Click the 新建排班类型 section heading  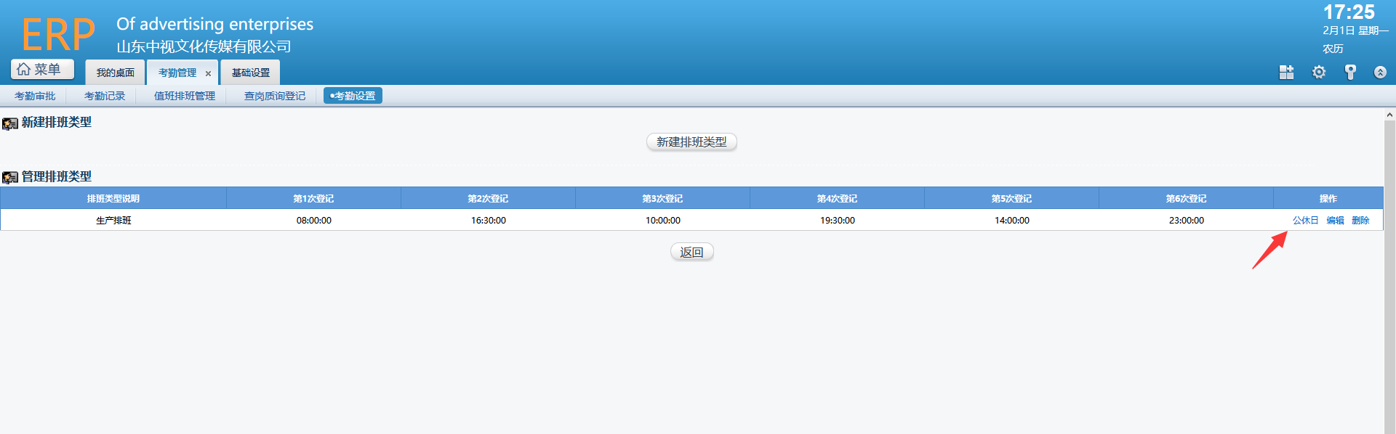tap(57, 123)
